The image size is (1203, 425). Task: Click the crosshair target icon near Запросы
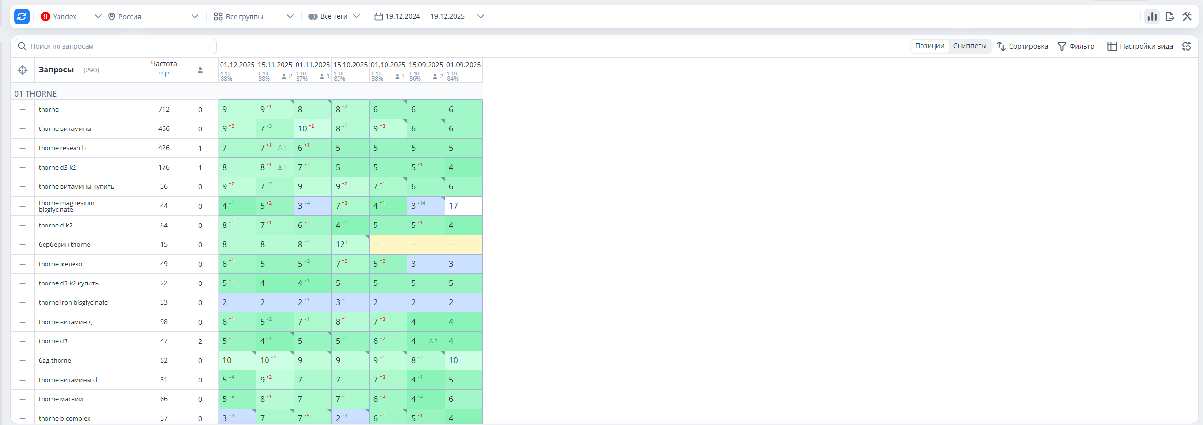coord(23,70)
